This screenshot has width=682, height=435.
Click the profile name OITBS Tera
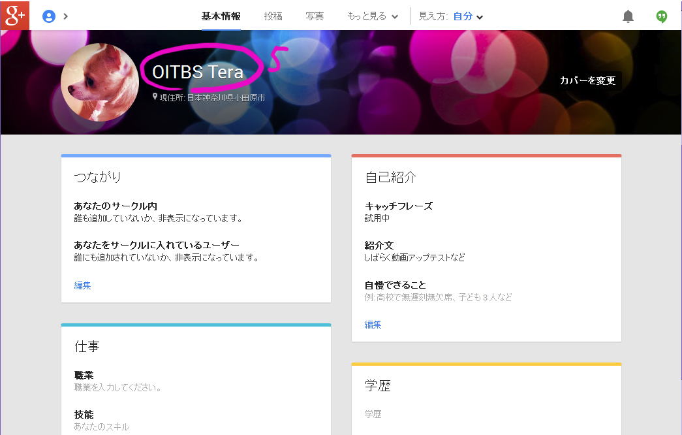(198, 72)
